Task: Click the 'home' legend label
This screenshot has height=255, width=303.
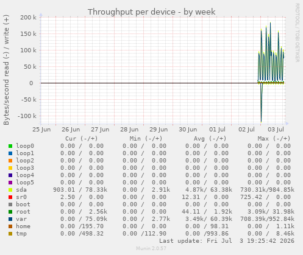Action: [23, 226]
